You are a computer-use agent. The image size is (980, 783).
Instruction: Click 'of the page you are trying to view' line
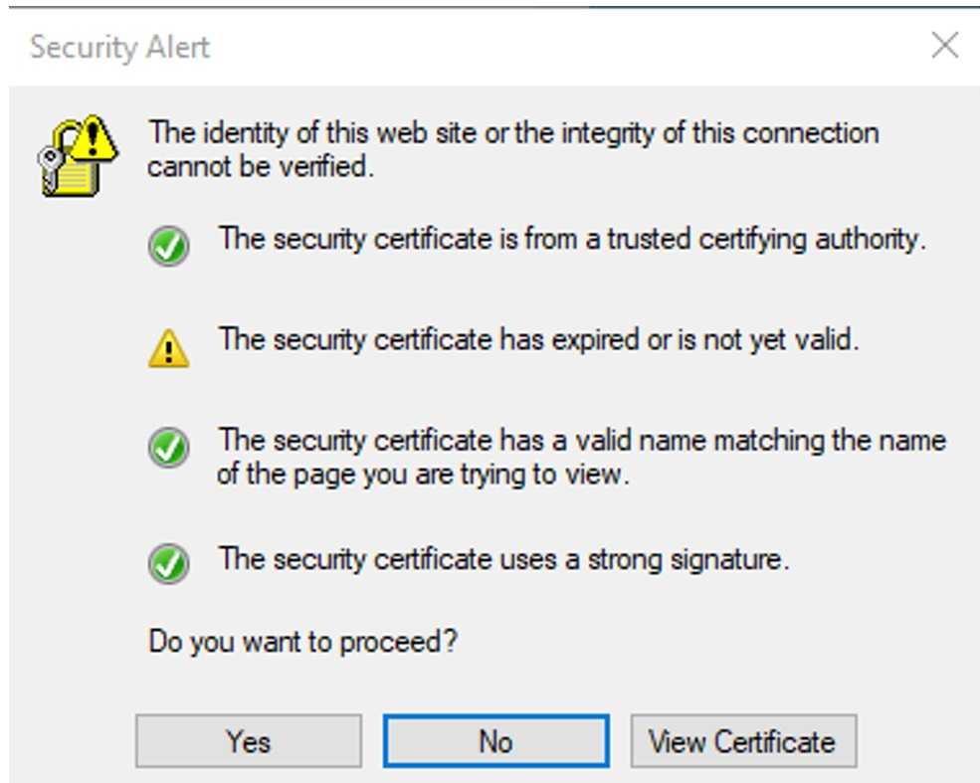click(423, 475)
